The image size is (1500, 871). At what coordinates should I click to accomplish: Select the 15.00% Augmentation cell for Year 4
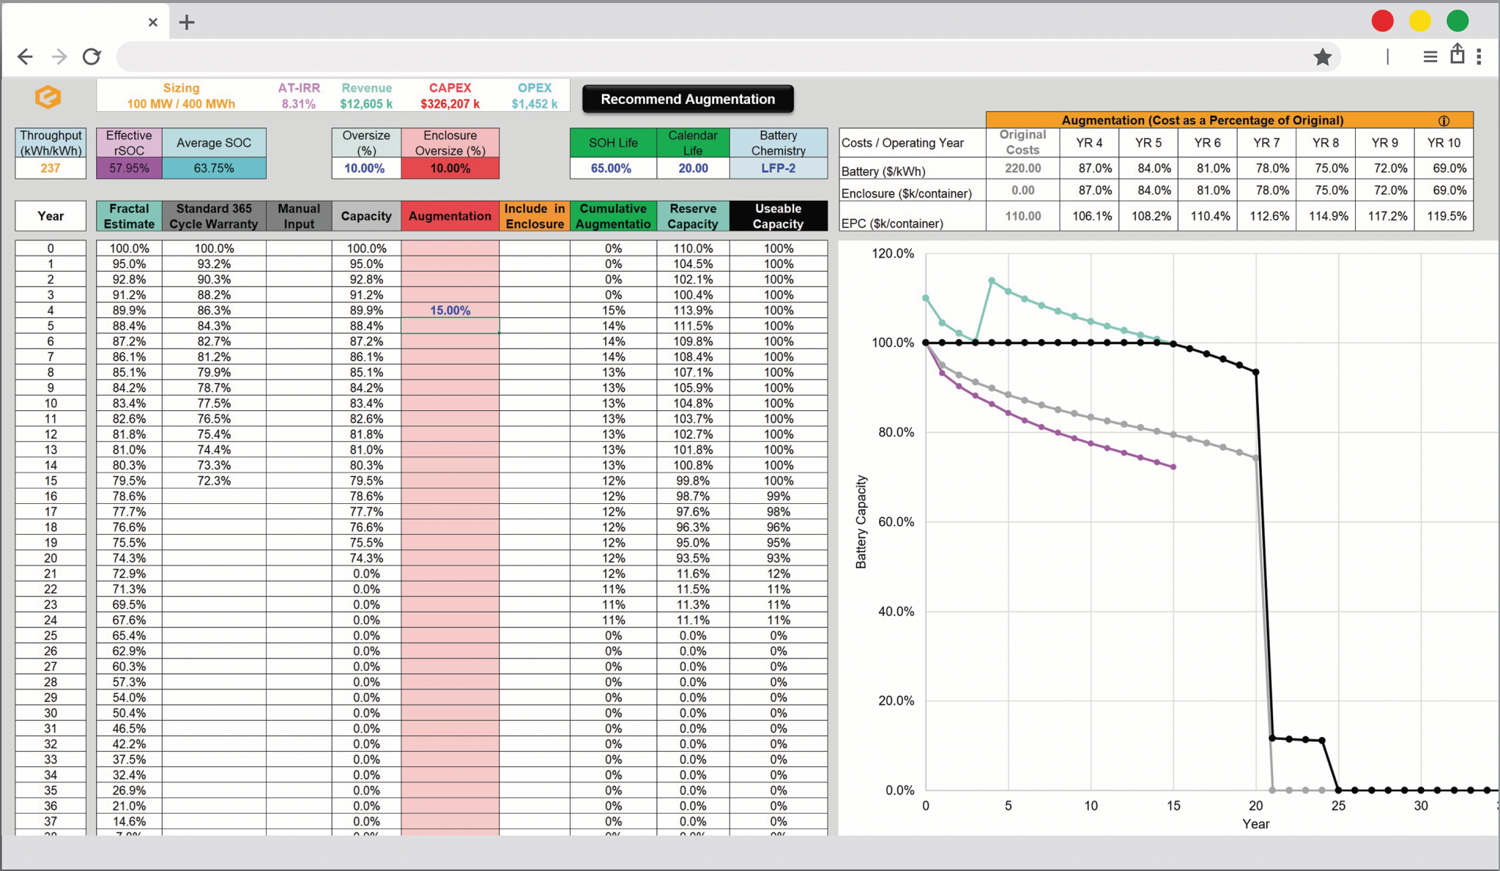[449, 310]
